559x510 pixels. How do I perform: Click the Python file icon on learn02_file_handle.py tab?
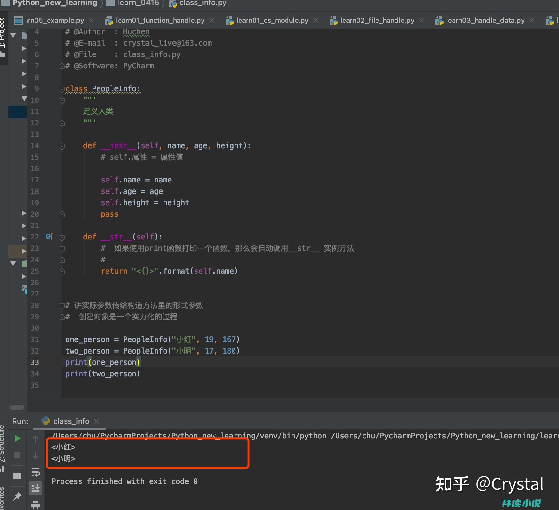click(333, 21)
